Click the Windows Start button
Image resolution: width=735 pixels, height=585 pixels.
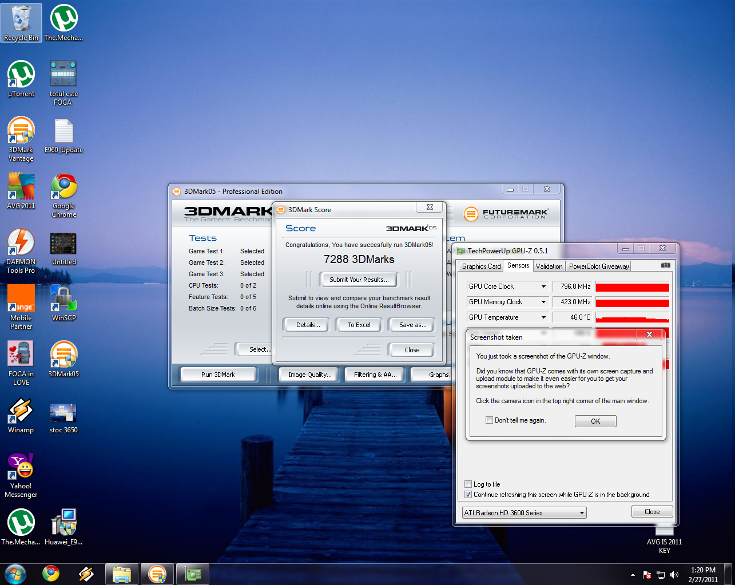pyautogui.click(x=15, y=574)
